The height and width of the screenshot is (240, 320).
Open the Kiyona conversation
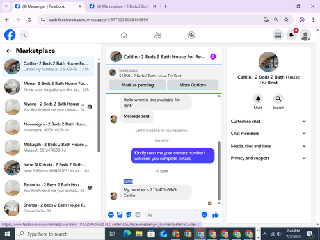pos(49,107)
